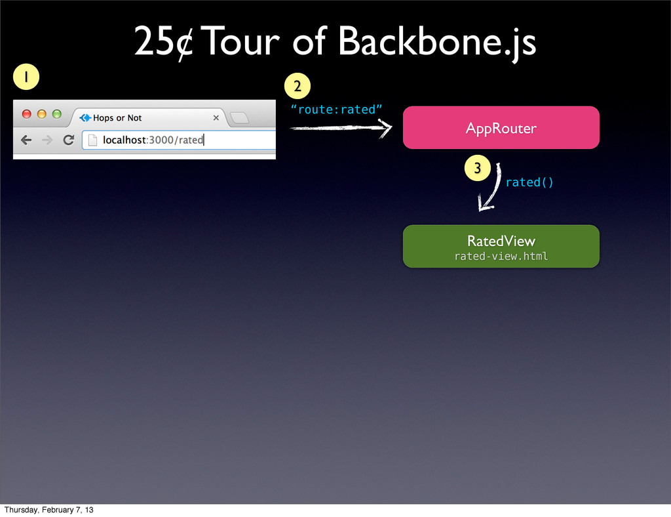Click the browser forward arrow
Screen dimensions: 671x517
point(47,140)
